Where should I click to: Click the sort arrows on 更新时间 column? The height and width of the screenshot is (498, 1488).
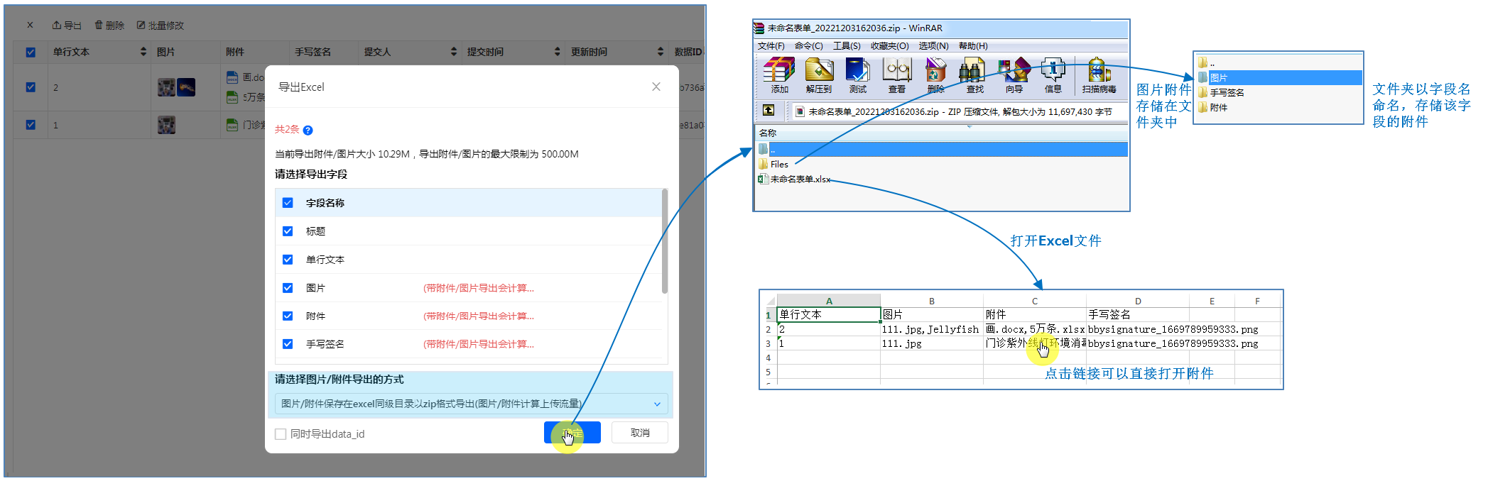pos(660,52)
